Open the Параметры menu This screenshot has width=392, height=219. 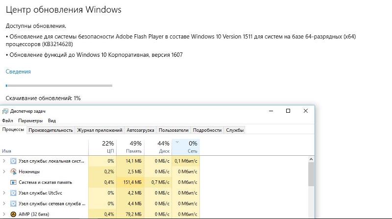point(30,121)
